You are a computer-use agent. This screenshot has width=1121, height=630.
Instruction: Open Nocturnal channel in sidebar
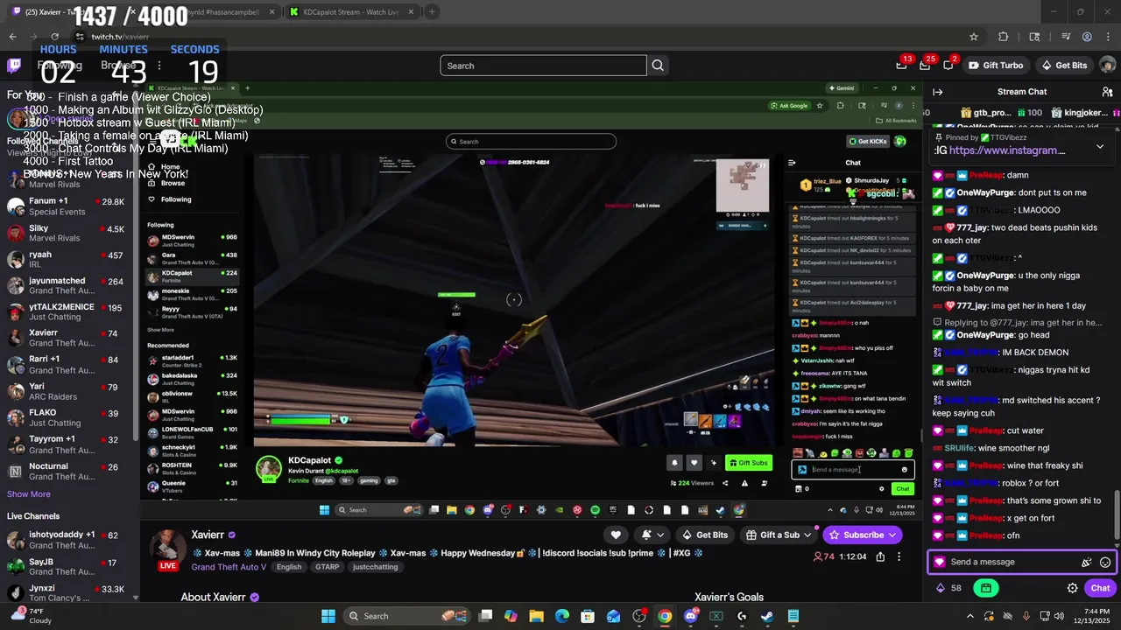tap(68, 472)
